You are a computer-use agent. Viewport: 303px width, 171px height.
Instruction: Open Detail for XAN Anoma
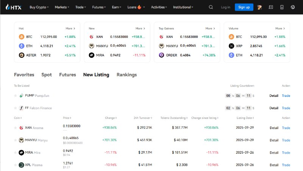(x=274, y=128)
